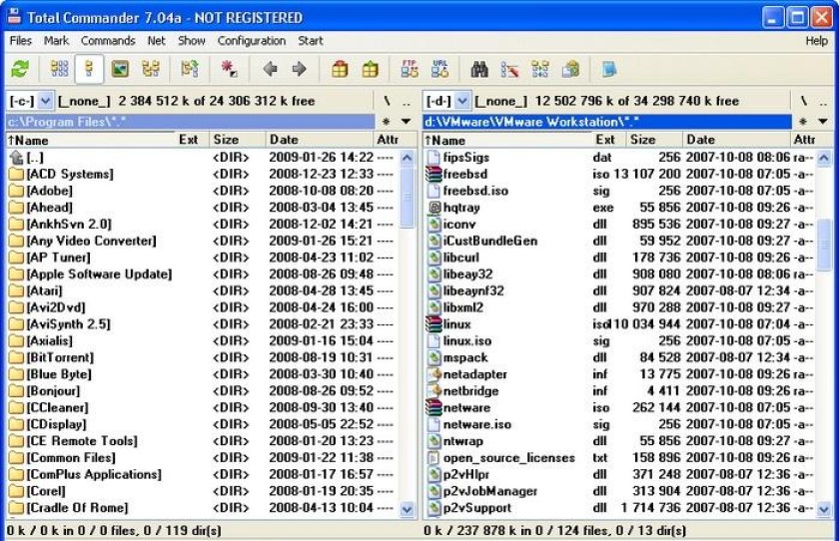Open the Mark menu
The width and height of the screenshot is (839, 541).
(56, 41)
